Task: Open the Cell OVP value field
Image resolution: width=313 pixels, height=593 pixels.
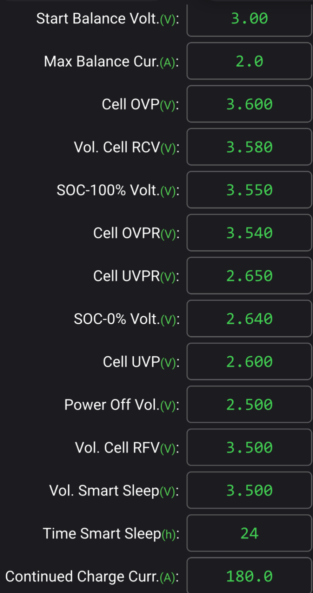Action: click(249, 104)
